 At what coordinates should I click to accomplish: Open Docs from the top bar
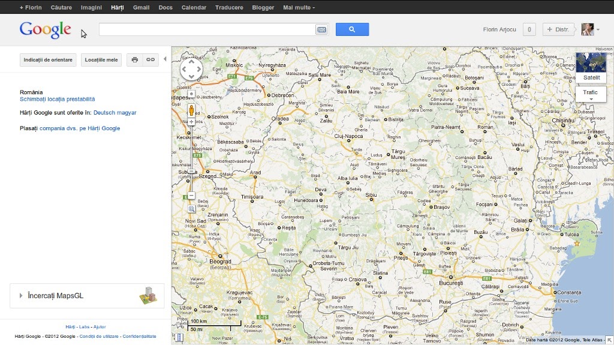pos(165,7)
